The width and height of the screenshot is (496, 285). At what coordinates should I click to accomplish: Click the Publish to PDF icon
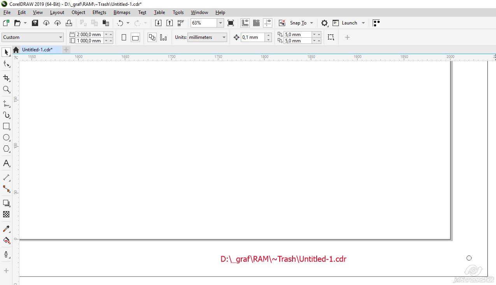(x=181, y=23)
